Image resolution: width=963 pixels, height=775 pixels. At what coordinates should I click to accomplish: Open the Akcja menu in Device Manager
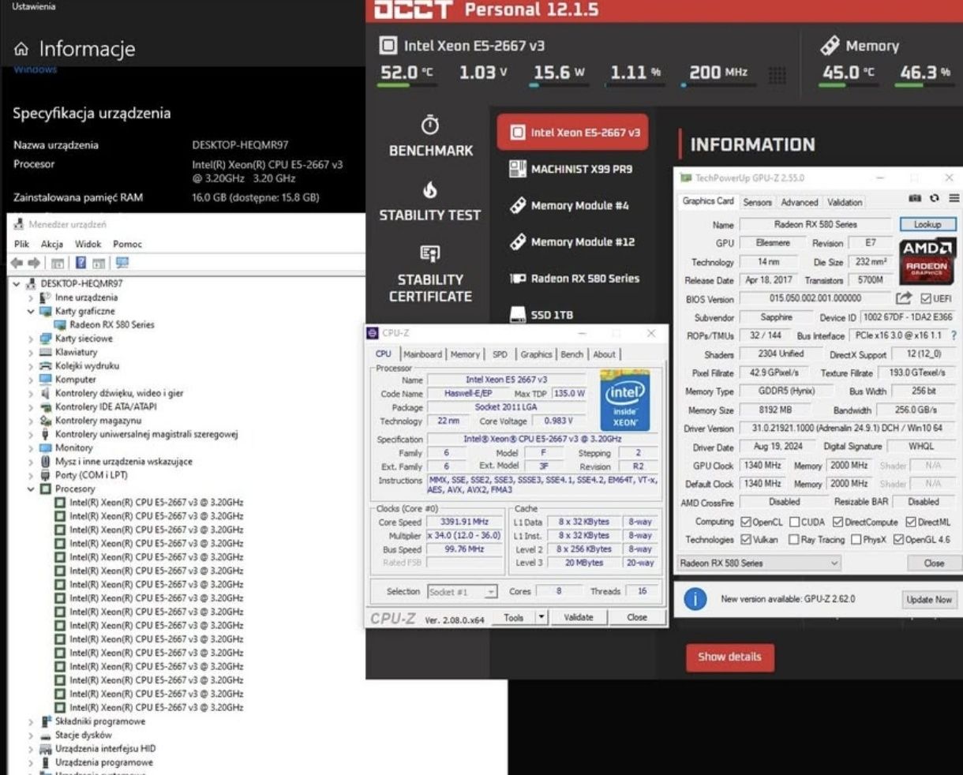tap(52, 244)
